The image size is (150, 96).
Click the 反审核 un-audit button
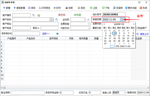click(x=118, y=8)
